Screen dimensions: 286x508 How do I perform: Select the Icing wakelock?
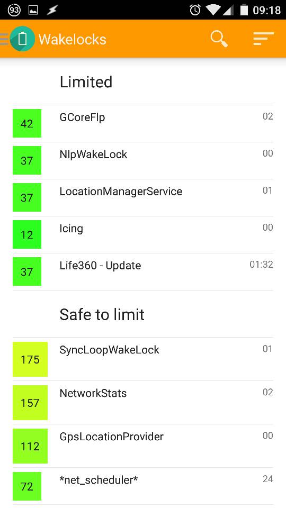coord(143,234)
